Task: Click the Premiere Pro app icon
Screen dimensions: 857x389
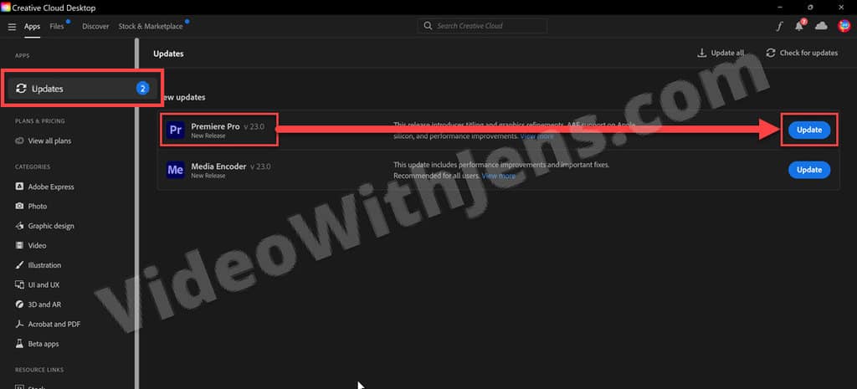Action: tap(176, 130)
